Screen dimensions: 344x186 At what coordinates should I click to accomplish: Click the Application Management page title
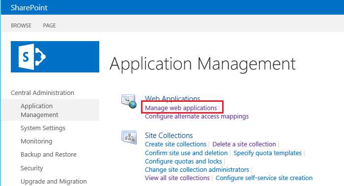[x=202, y=64]
